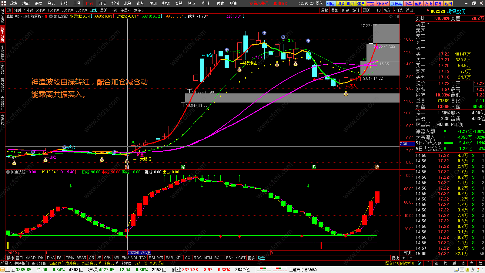Click the 测速 button
This screenshot has width=485, height=273.
[331, 4]
